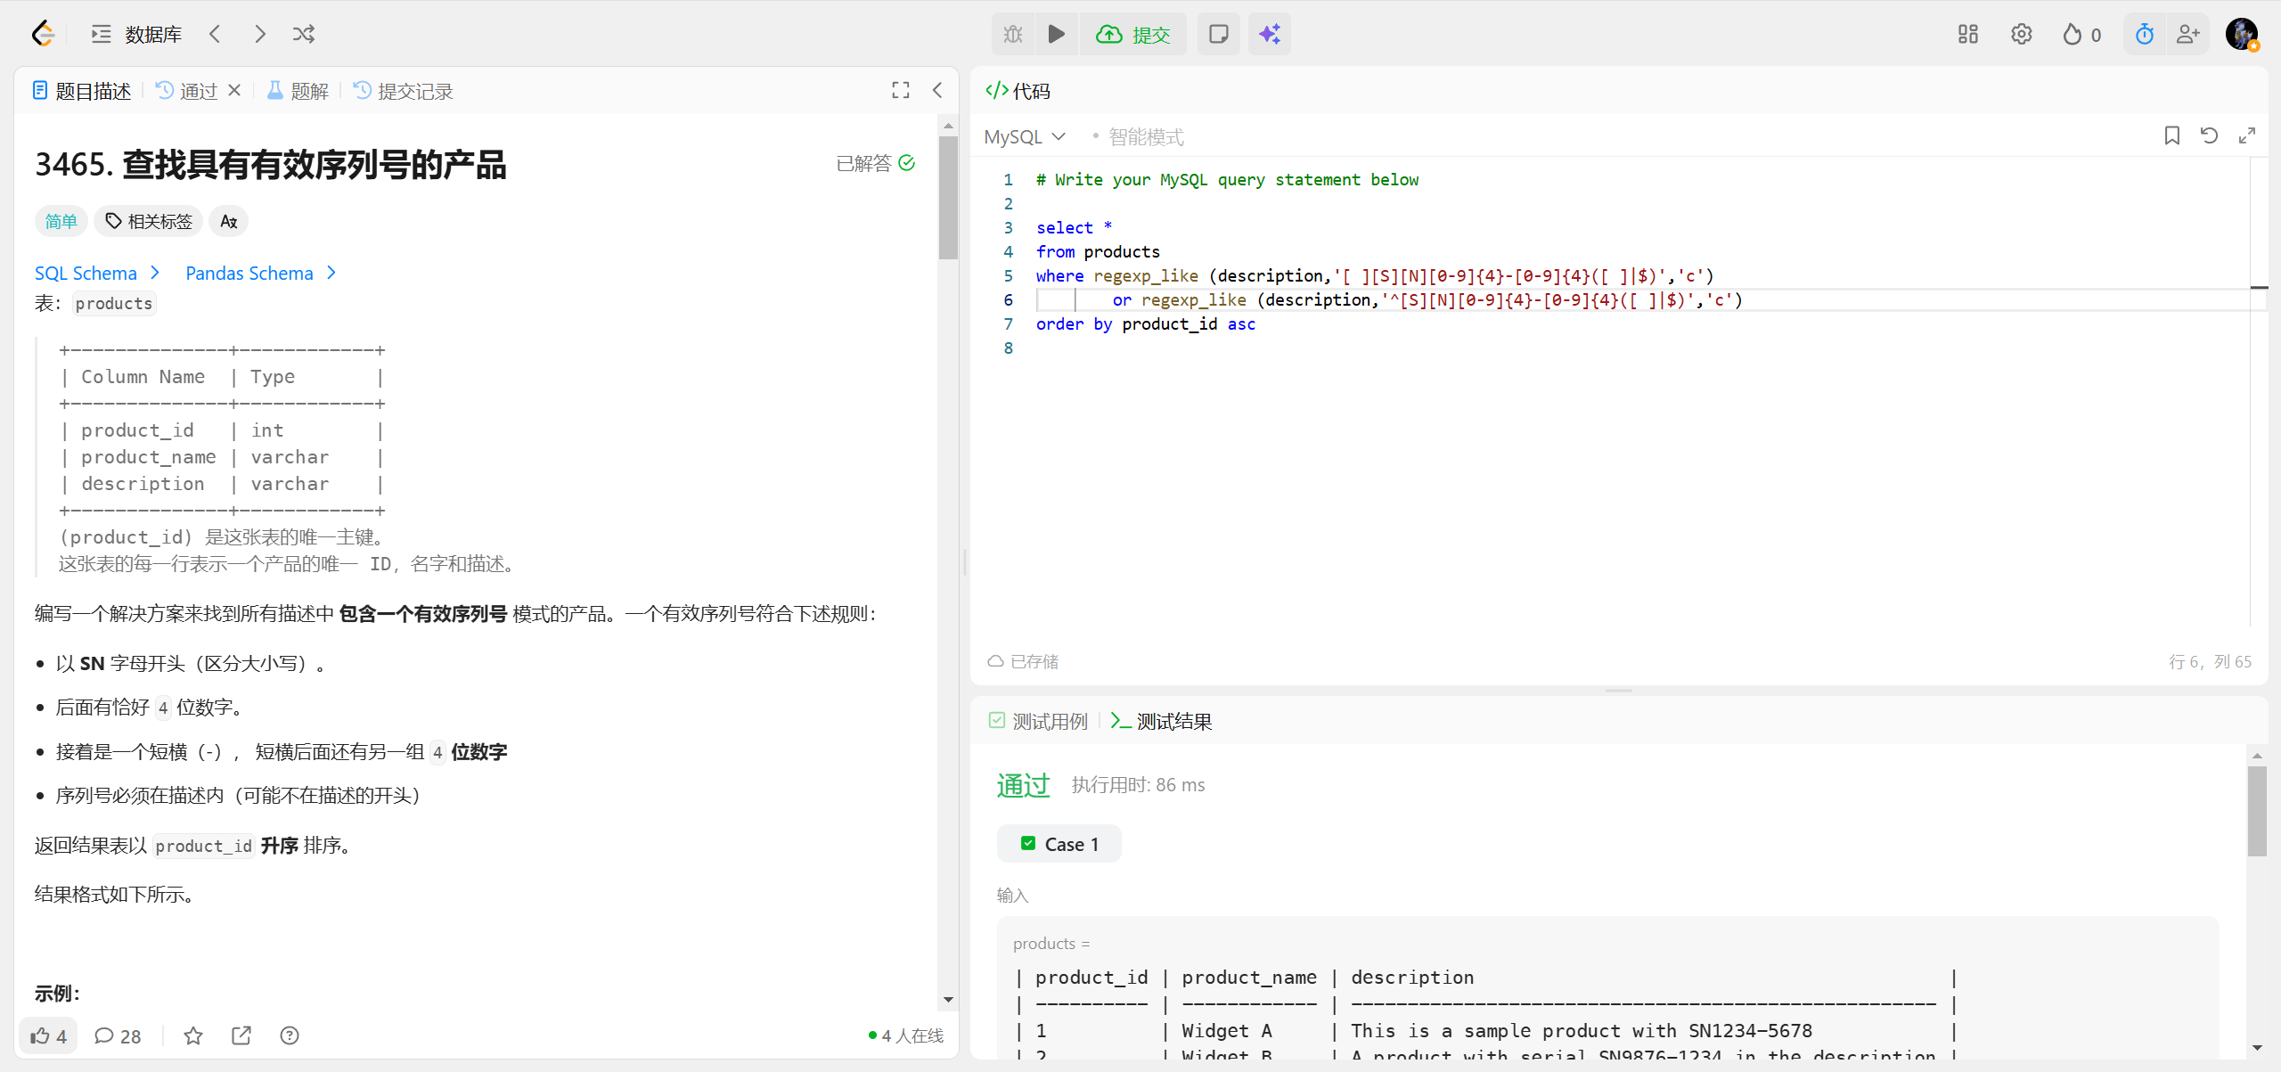
Task: Start the timer stopwatch icon
Action: click(2144, 34)
